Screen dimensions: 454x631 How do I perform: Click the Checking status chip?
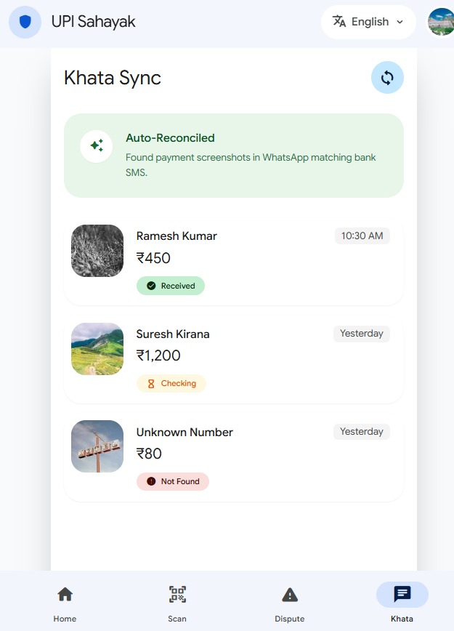coord(171,383)
